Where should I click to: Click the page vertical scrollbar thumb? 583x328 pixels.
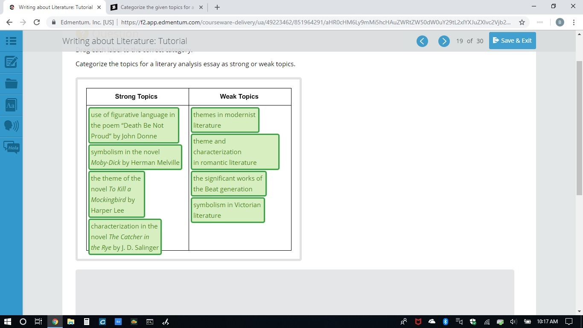tap(579, 128)
